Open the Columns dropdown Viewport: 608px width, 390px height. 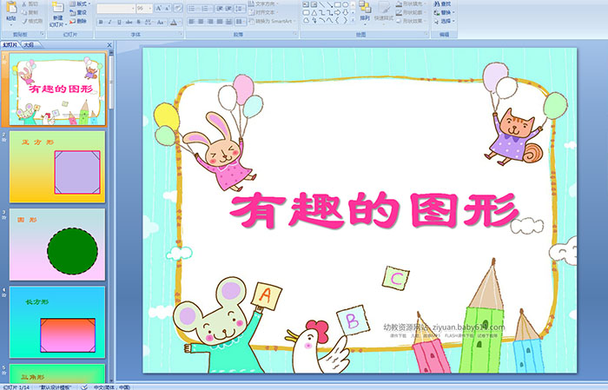[241, 22]
